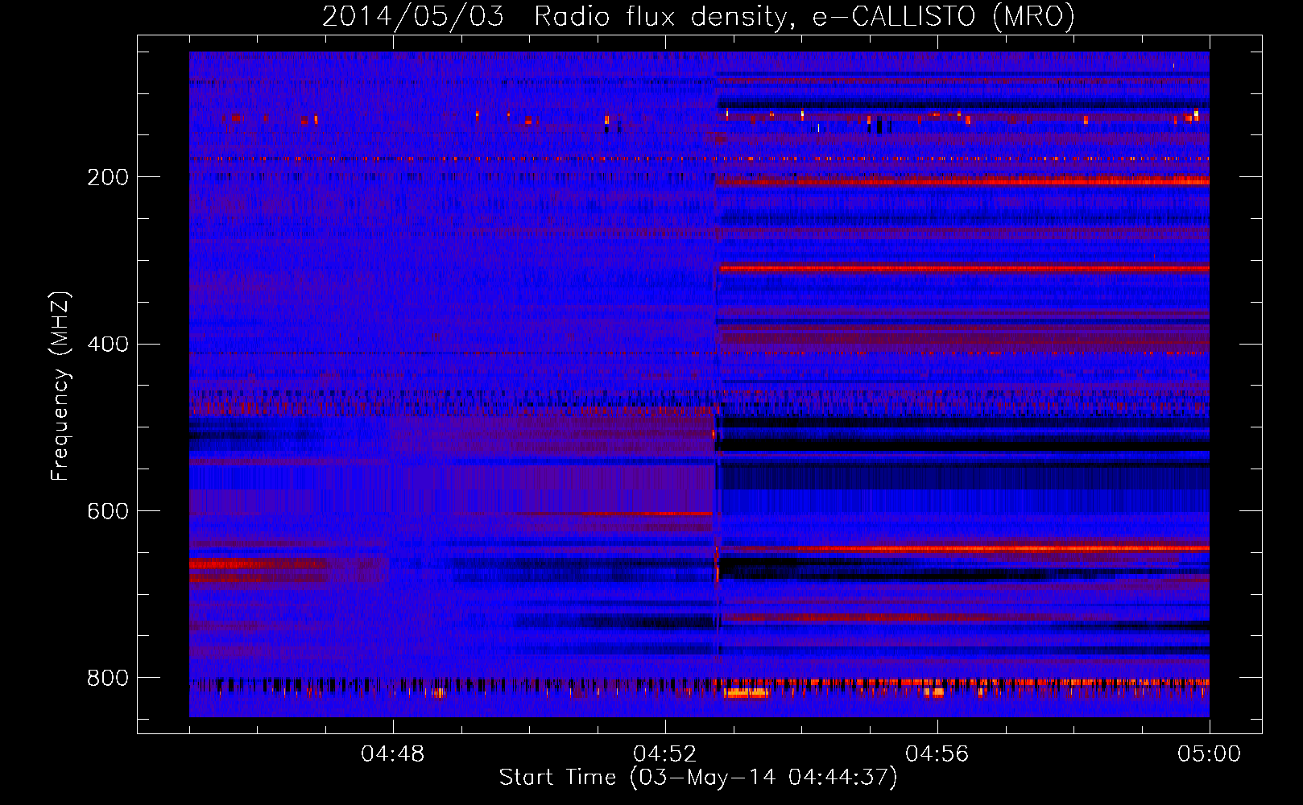Click the bright yellow burst near 800 MHz after 04:52
The image size is (1303, 805).
click(746, 692)
